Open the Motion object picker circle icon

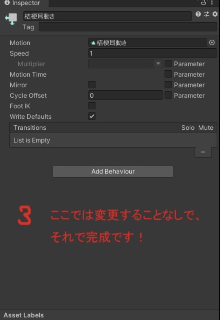point(212,42)
